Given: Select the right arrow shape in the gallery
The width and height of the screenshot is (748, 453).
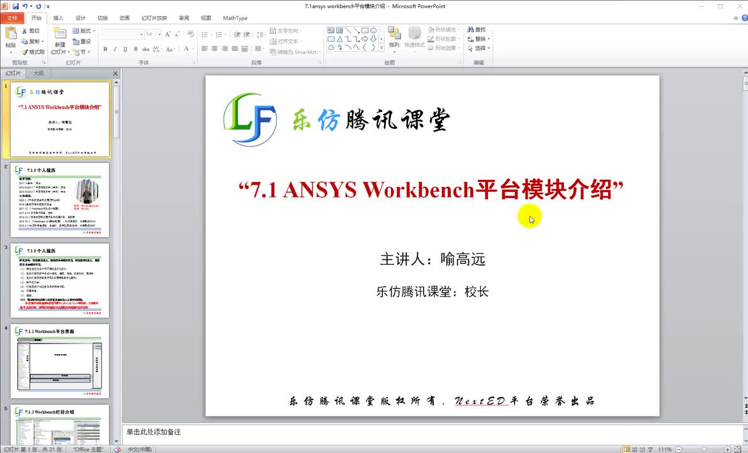Looking at the screenshot, I should tap(365, 39).
